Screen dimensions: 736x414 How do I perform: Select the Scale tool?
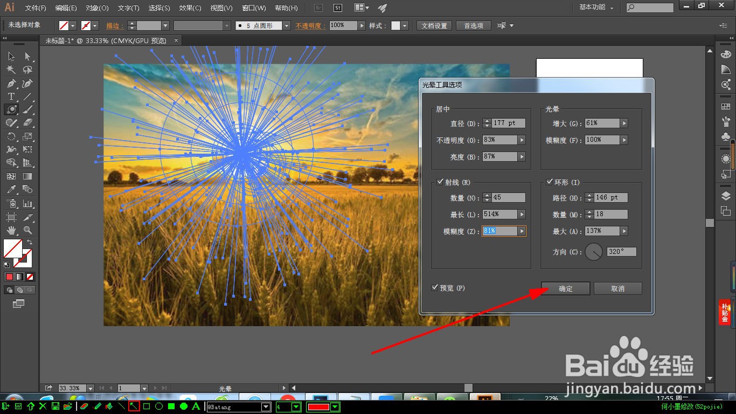point(28,136)
